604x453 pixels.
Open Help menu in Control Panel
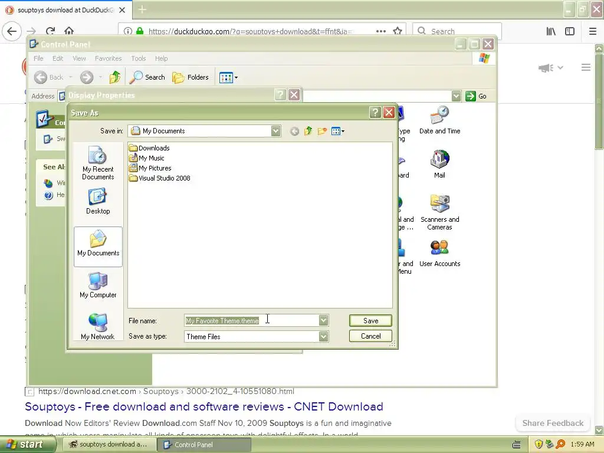162,58
